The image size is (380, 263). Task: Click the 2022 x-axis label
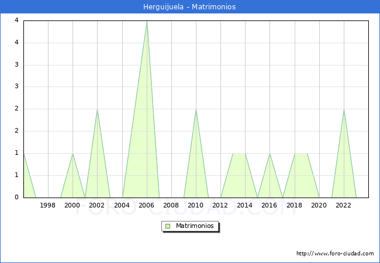(x=344, y=205)
